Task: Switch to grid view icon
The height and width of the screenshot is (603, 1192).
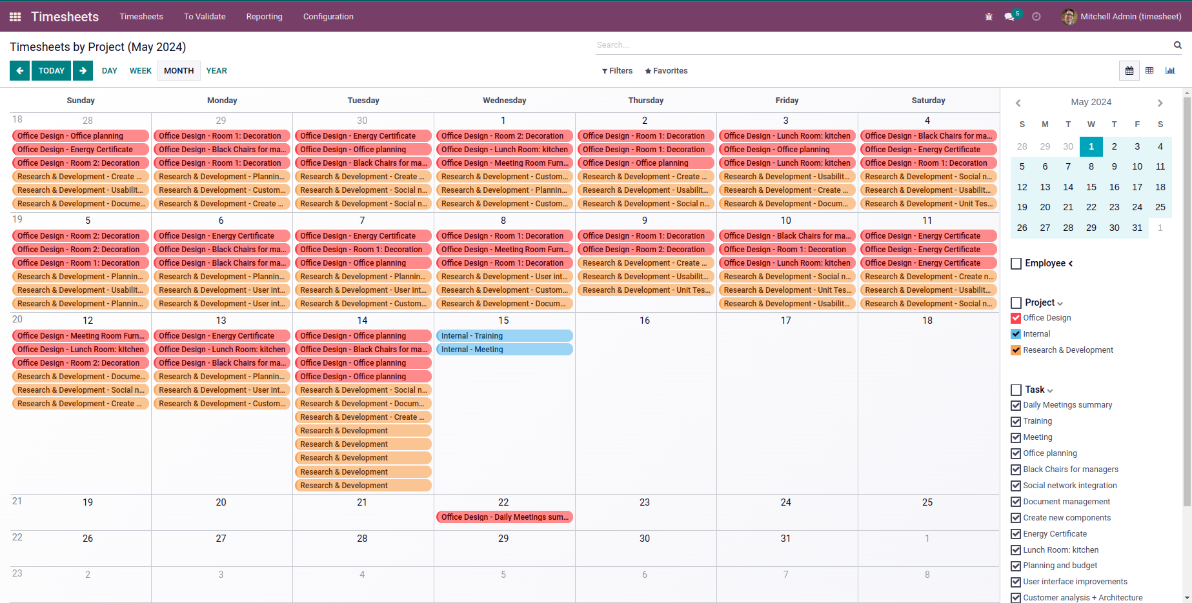Action: click(1149, 71)
